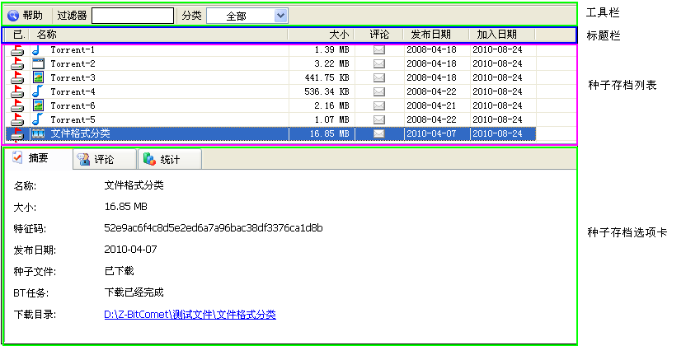Open Torrent-5 comment envelope icon
The height and width of the screenshot is (346, 686).
379,120
